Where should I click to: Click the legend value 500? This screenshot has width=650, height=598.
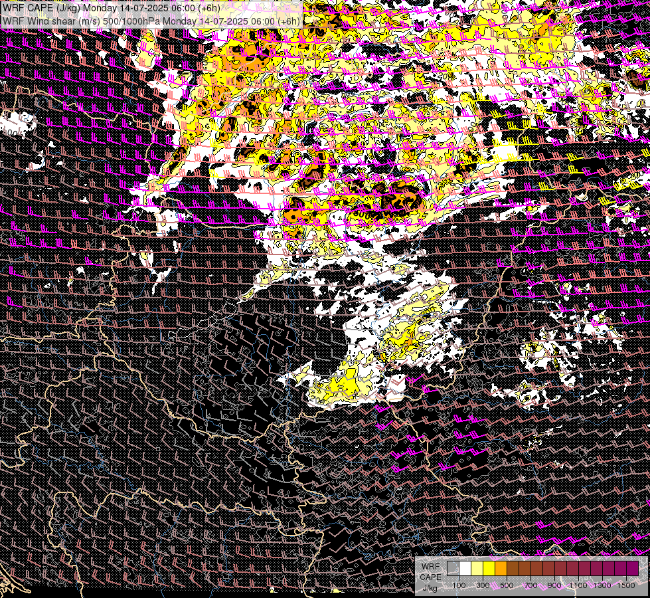(507, 585)
